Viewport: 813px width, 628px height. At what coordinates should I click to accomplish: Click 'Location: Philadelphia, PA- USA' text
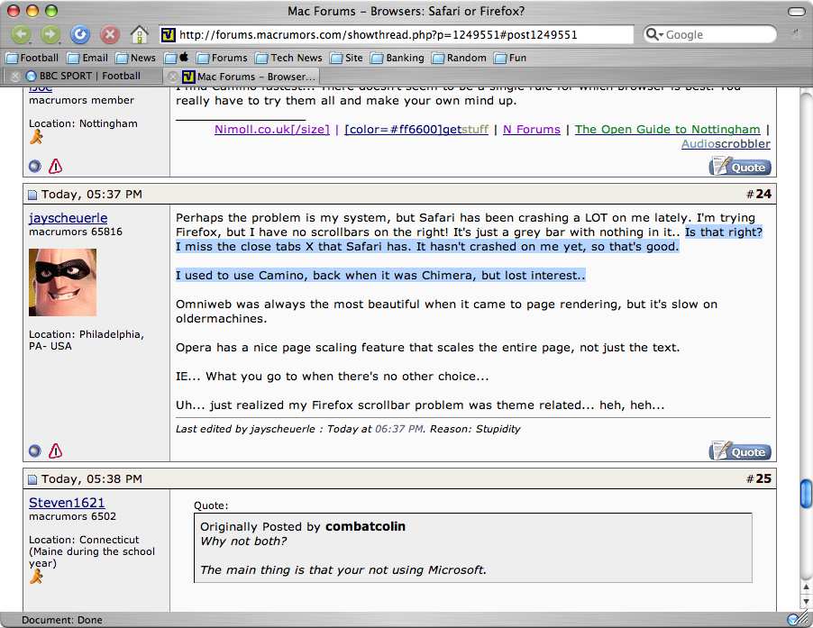click(x=87, y=340)
